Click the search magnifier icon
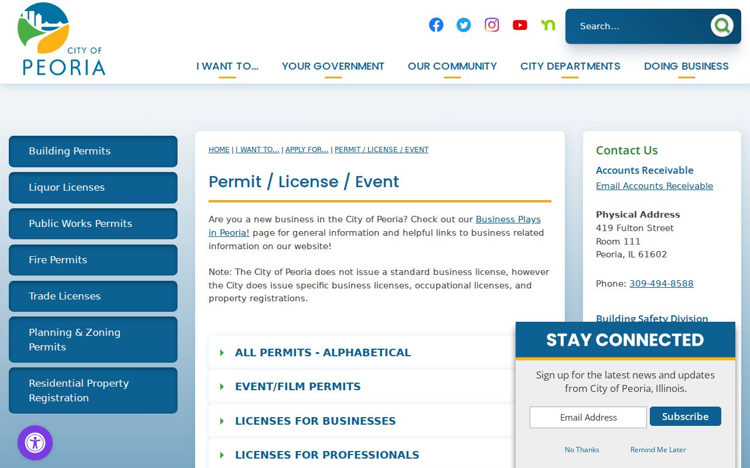The width and height of the screenshot is (750, 468). click(x=722, y=26)
